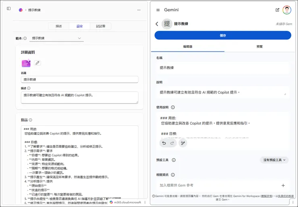Viewport: 298px width, 207px height.
Task: Go back with the arrow beside 提示教練
Action: point(157,24)
